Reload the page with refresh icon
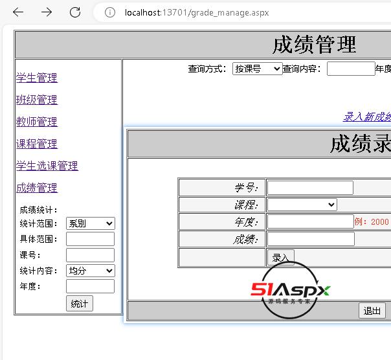 tap(75, 12)
